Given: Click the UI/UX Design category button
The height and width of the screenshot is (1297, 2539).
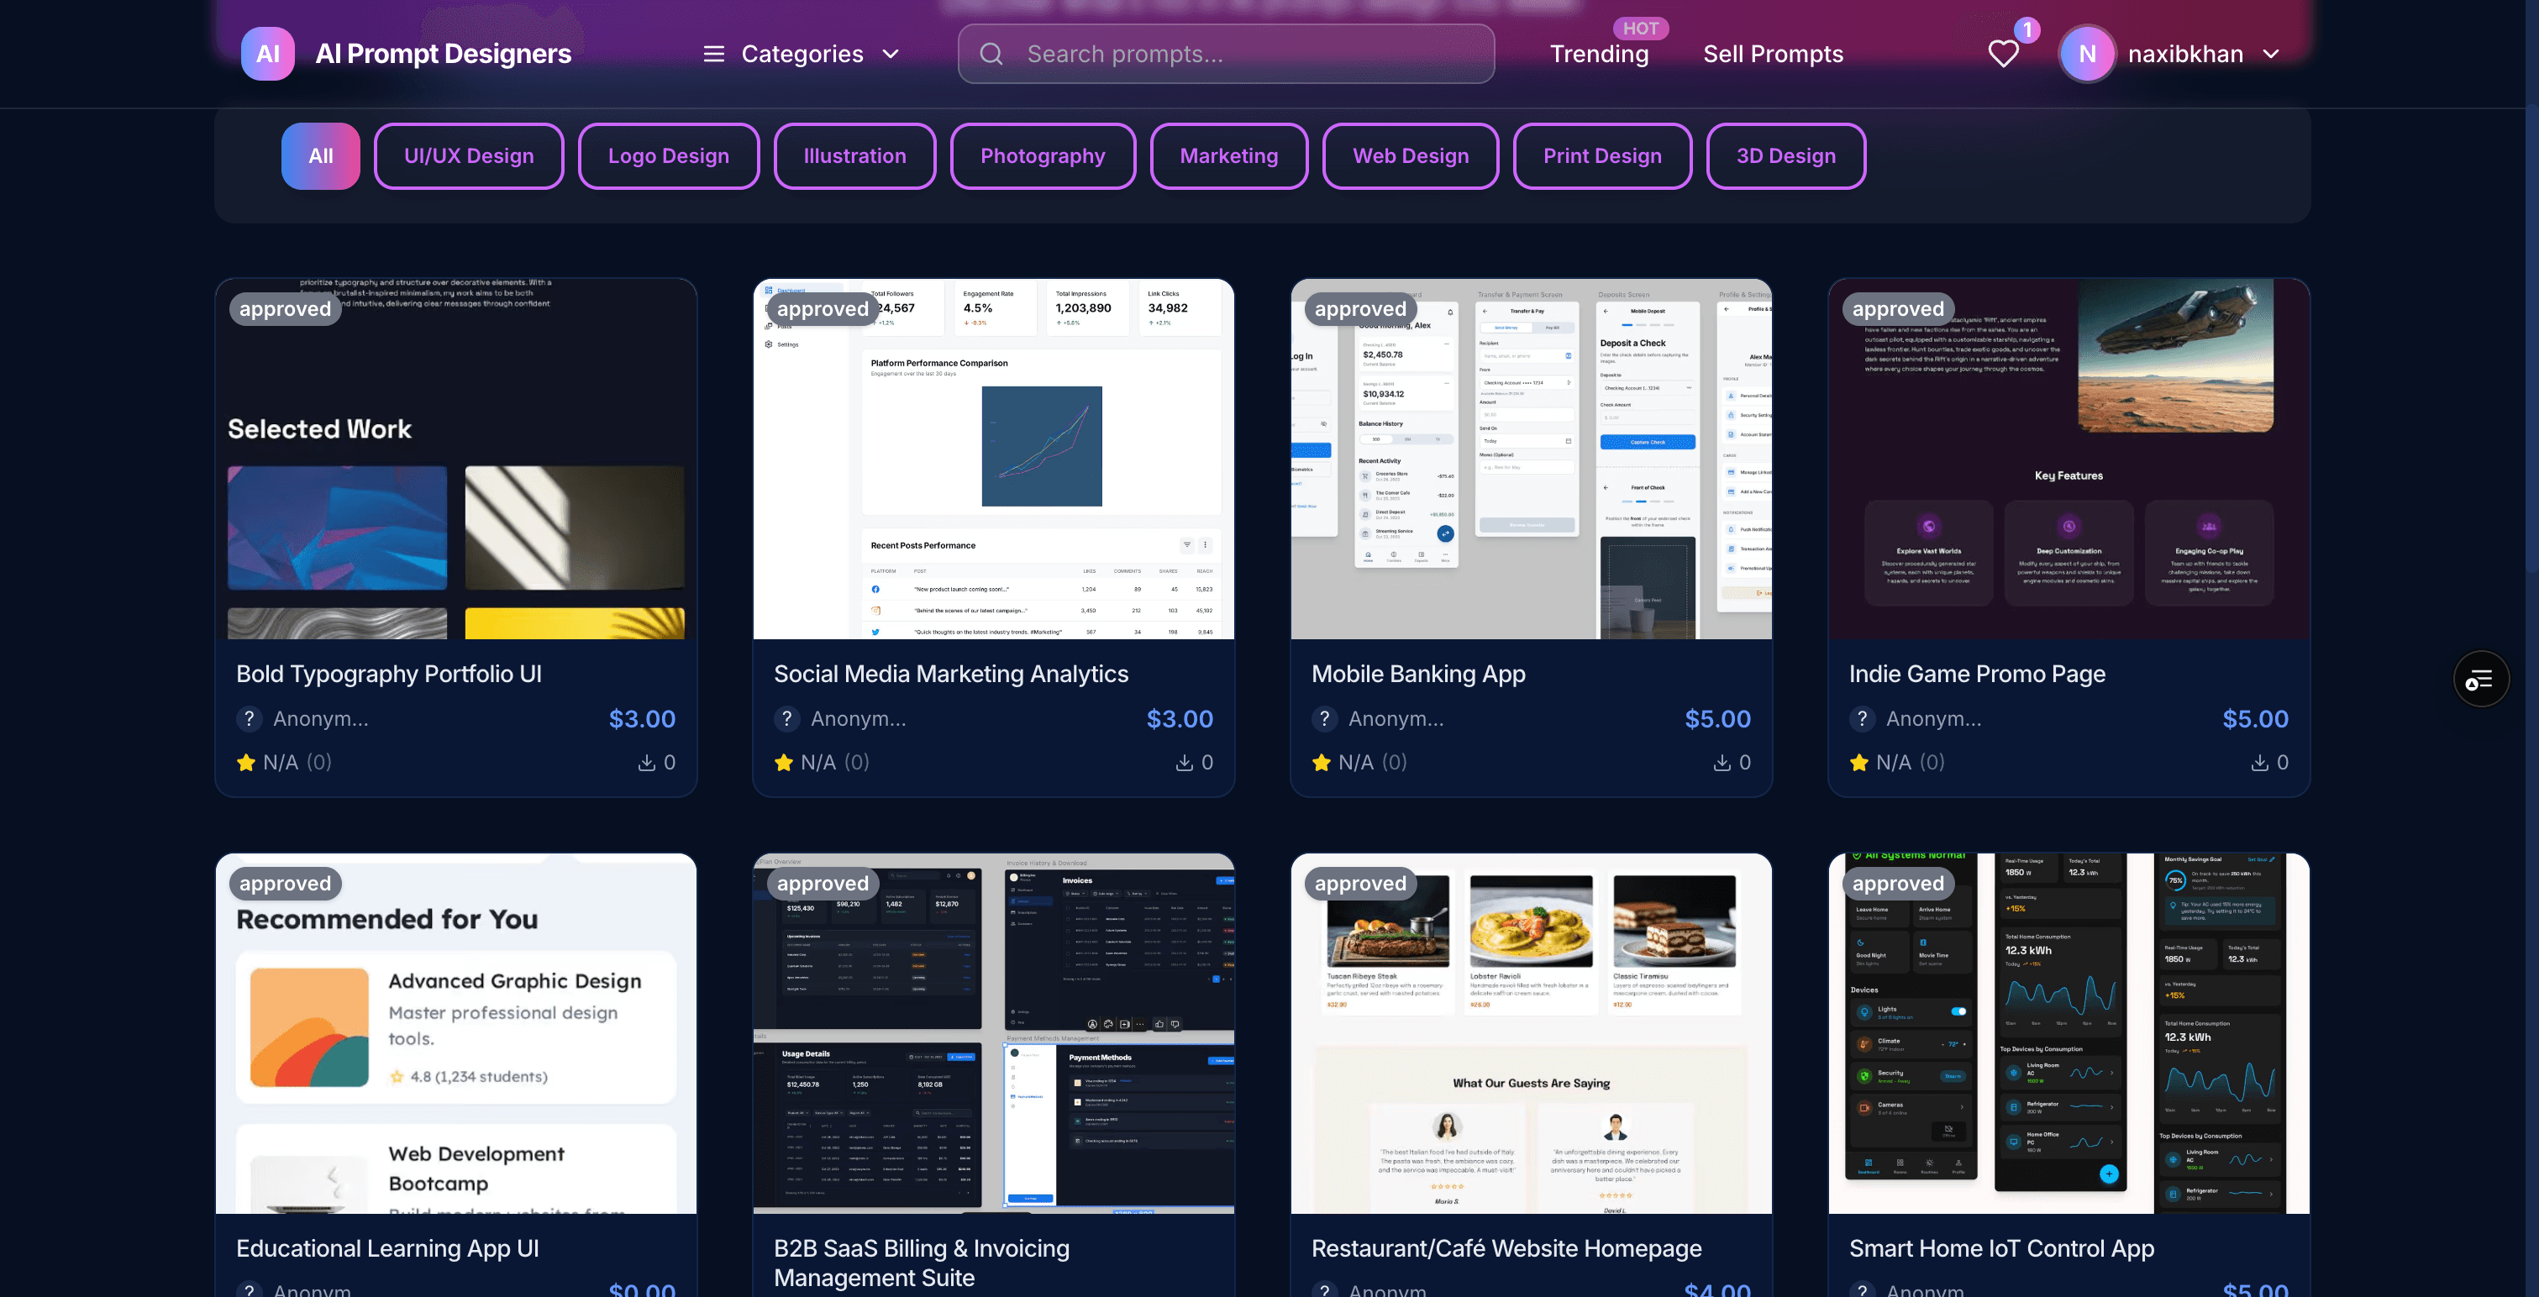Looking at the screenshot, I should [x=468, y=155].
